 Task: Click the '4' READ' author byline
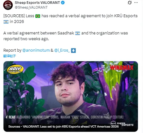click(x=65, y=117)
